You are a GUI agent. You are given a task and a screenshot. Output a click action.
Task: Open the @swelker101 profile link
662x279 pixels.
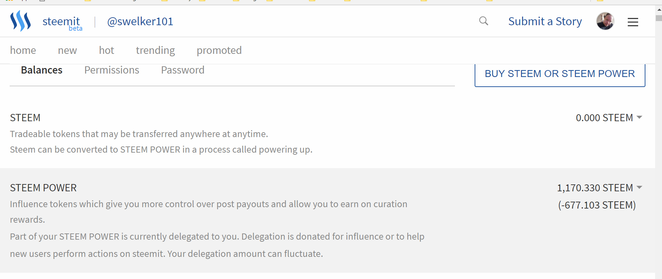(140, 21)
